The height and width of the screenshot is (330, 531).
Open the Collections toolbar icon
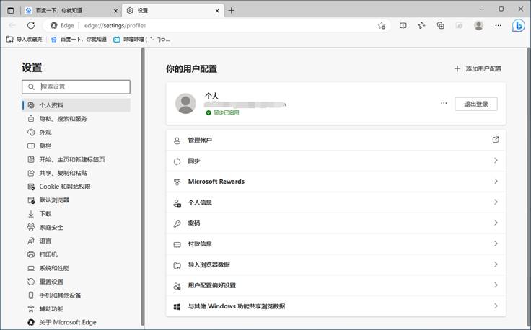440,25
